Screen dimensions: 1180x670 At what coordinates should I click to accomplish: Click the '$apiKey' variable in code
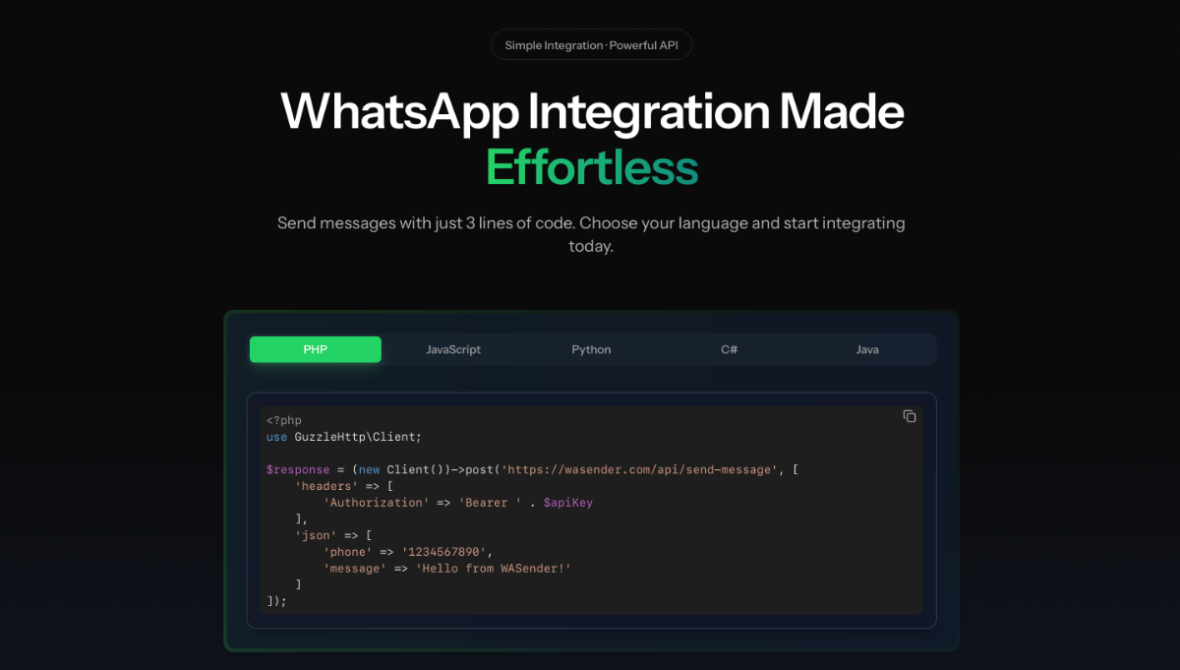pos(568,503)
